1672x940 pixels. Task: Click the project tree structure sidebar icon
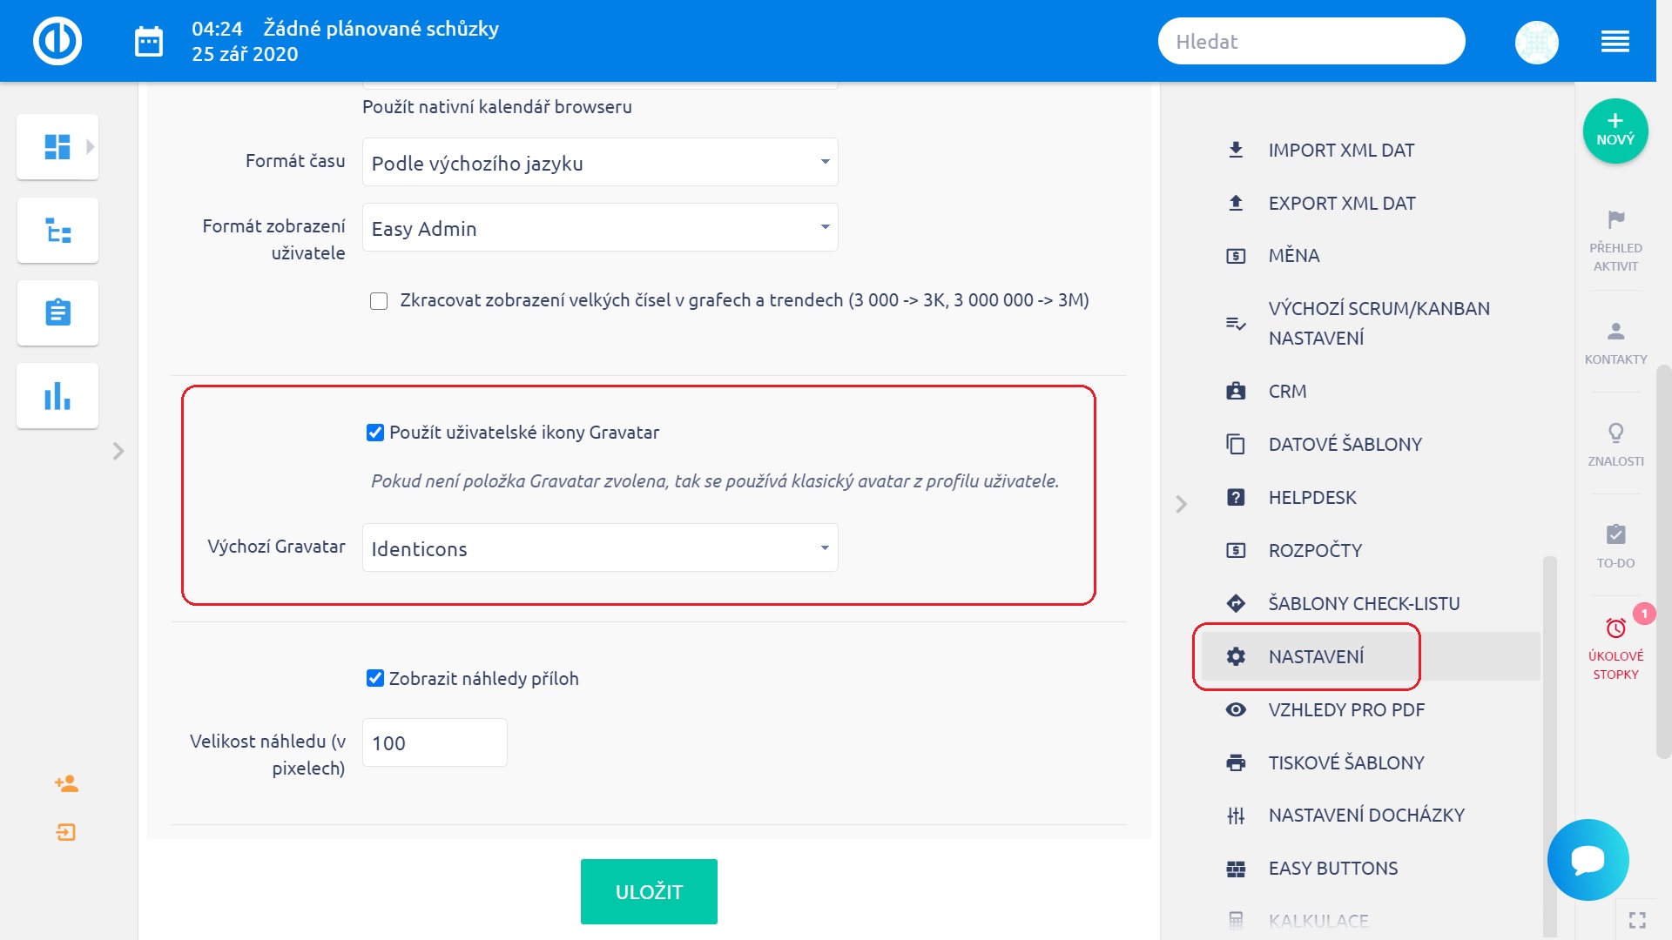coord(57,231)
